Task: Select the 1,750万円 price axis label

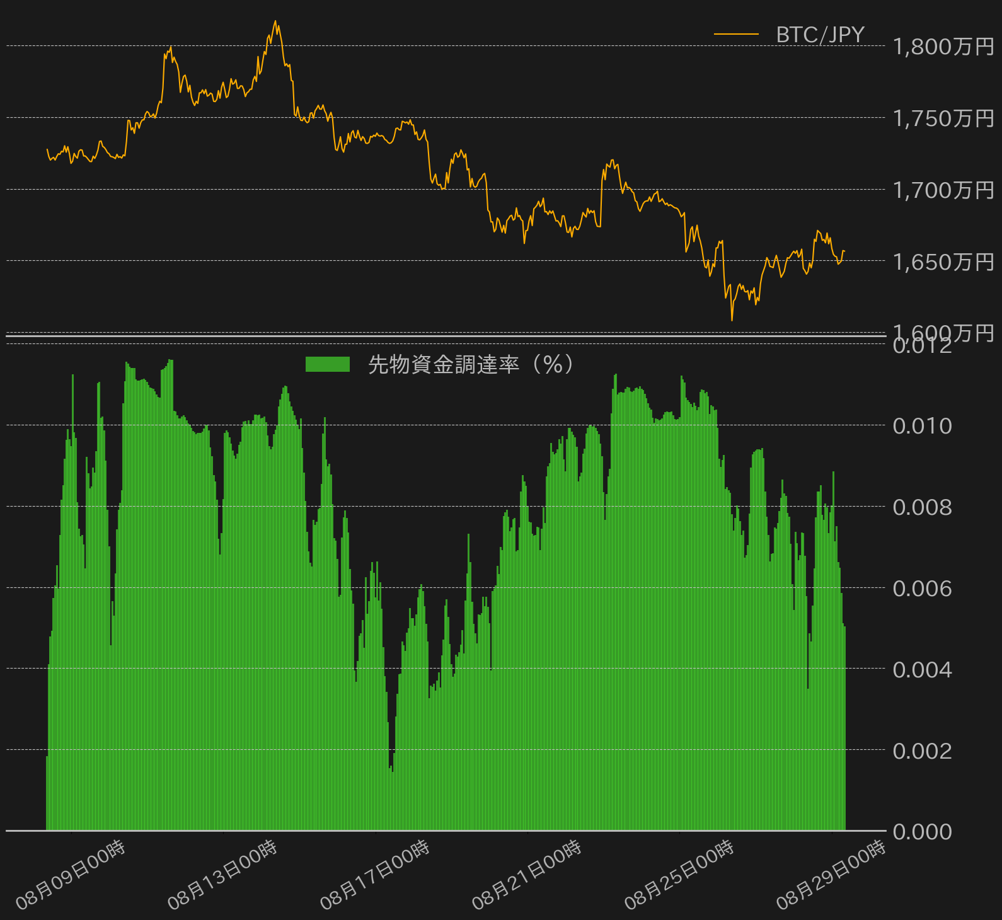Action: tap(943, 118)
